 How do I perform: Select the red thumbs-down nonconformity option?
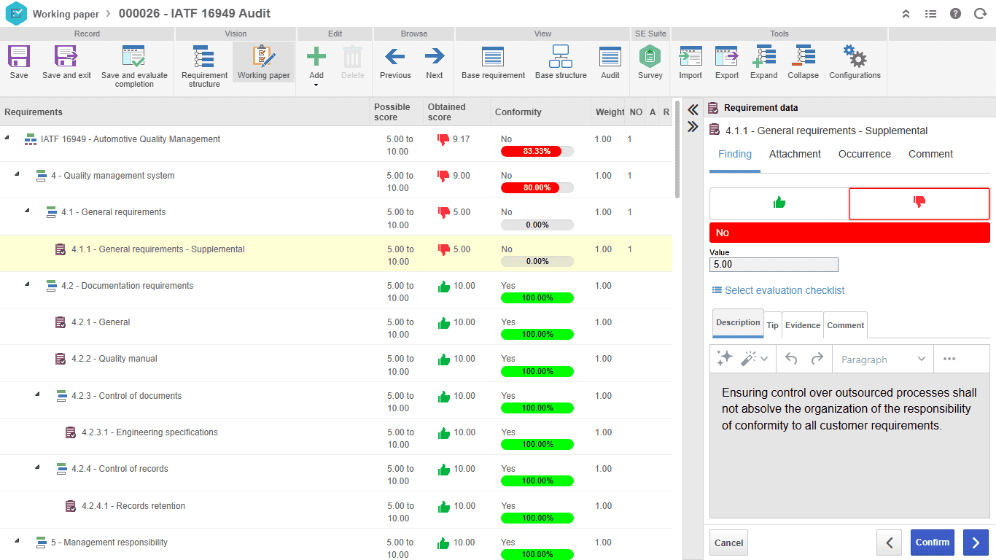919,203
